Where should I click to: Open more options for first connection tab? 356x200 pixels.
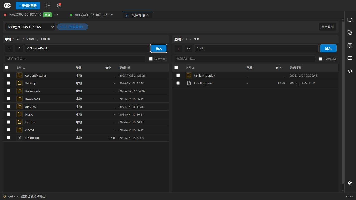point(56,15)
